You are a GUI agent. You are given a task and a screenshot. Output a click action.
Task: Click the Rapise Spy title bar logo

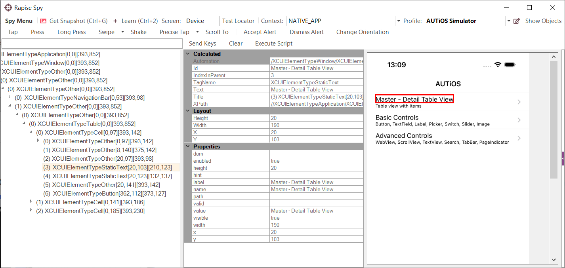click(x=8, y=8)
